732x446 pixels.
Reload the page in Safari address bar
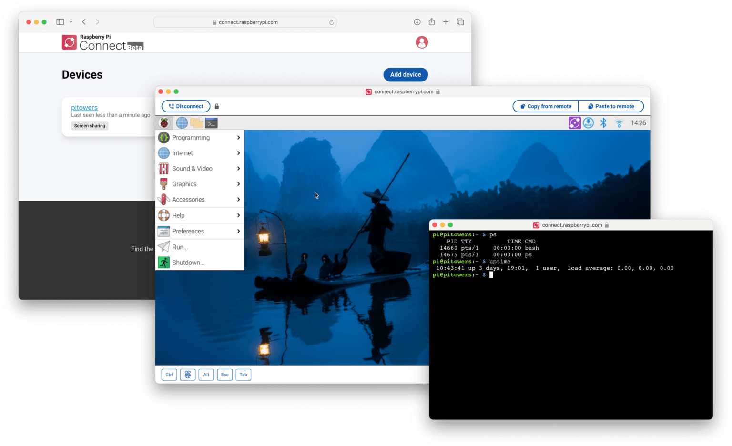click(331, 22)
